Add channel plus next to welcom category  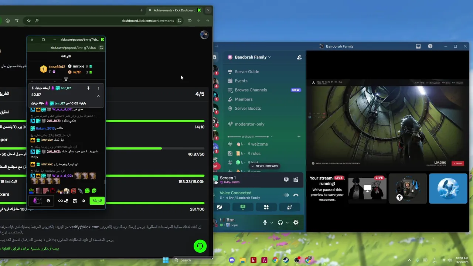tap(299, 136)
